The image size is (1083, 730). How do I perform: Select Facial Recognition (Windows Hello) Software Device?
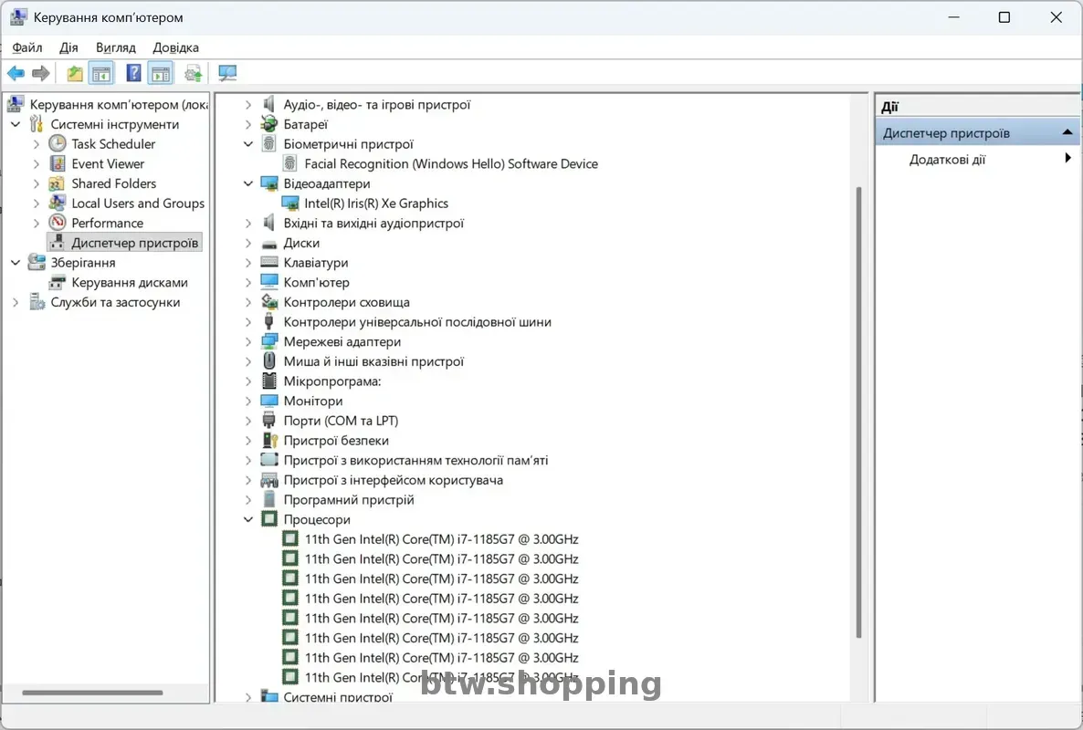pos(450,164)
